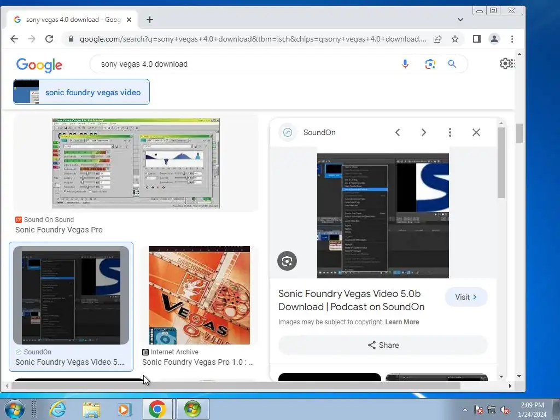Open orange Vegas Video box art thumbnail

click(199, 295)
